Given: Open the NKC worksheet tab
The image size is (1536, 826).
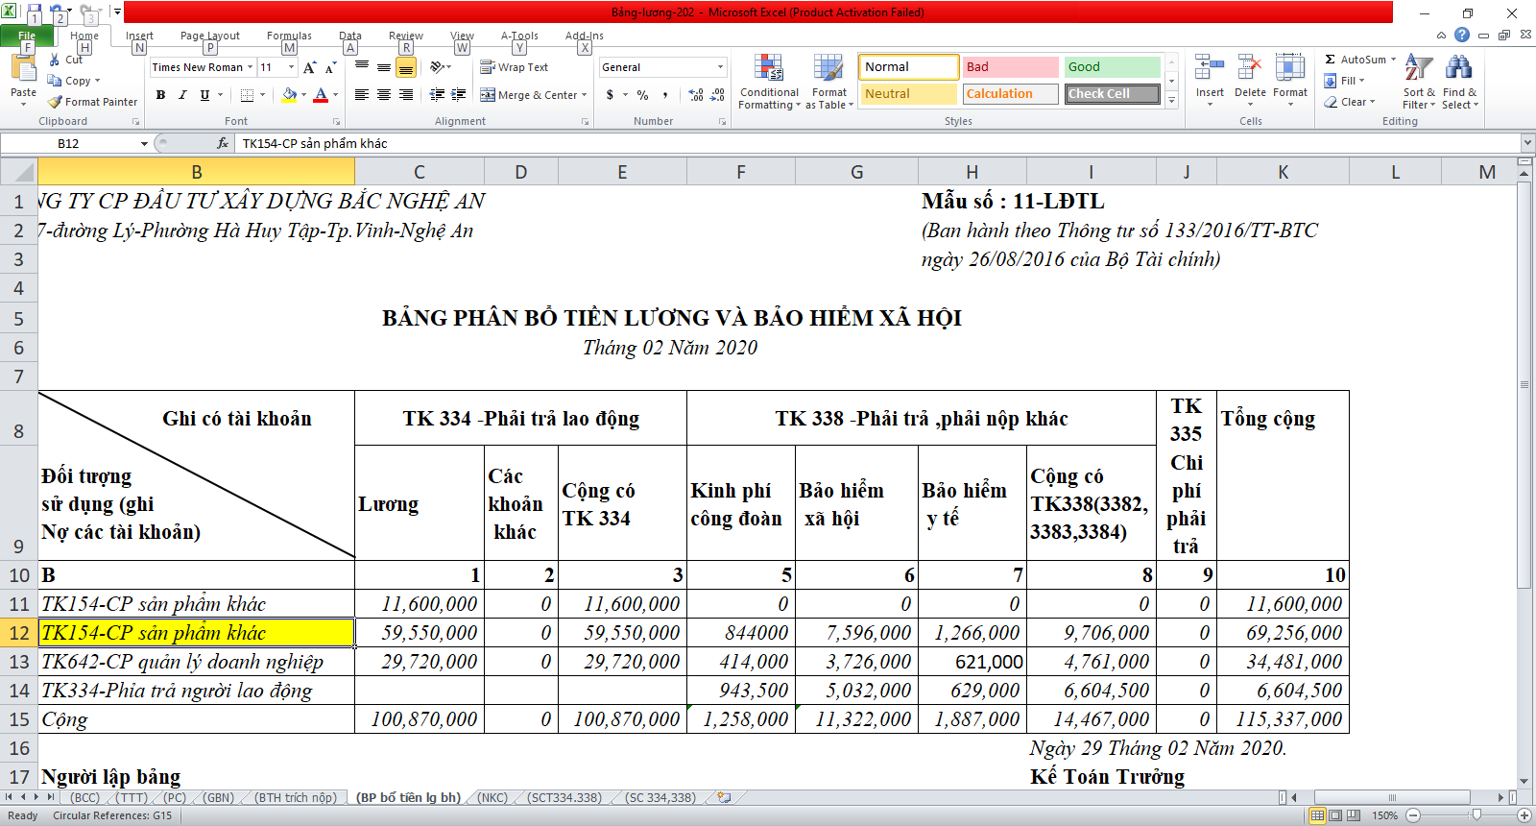Looking at the screenshot, I should [492, 798].
